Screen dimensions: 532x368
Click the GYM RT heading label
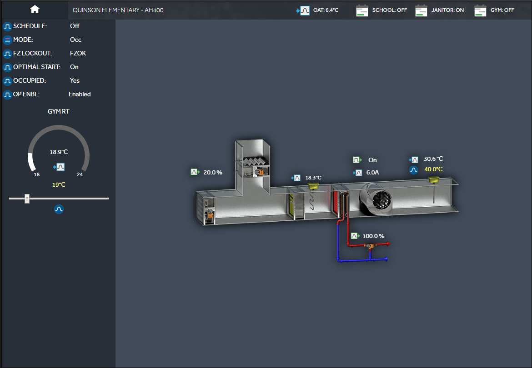pyautogui.click(x=58, y=111)
